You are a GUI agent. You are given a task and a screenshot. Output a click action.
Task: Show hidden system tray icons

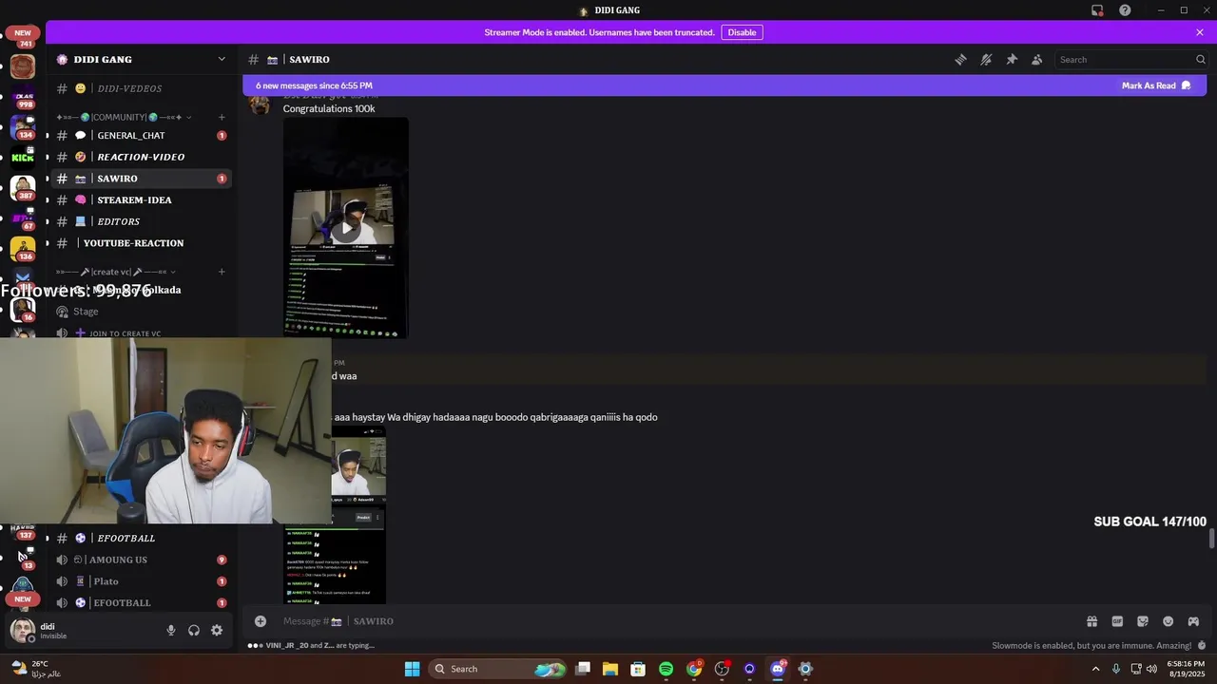click(x=1095, y=669)
